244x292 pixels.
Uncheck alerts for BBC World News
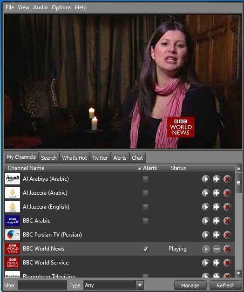click(145, 249)
